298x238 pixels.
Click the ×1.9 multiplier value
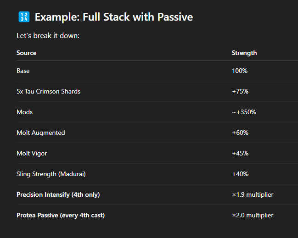point(253,195)
